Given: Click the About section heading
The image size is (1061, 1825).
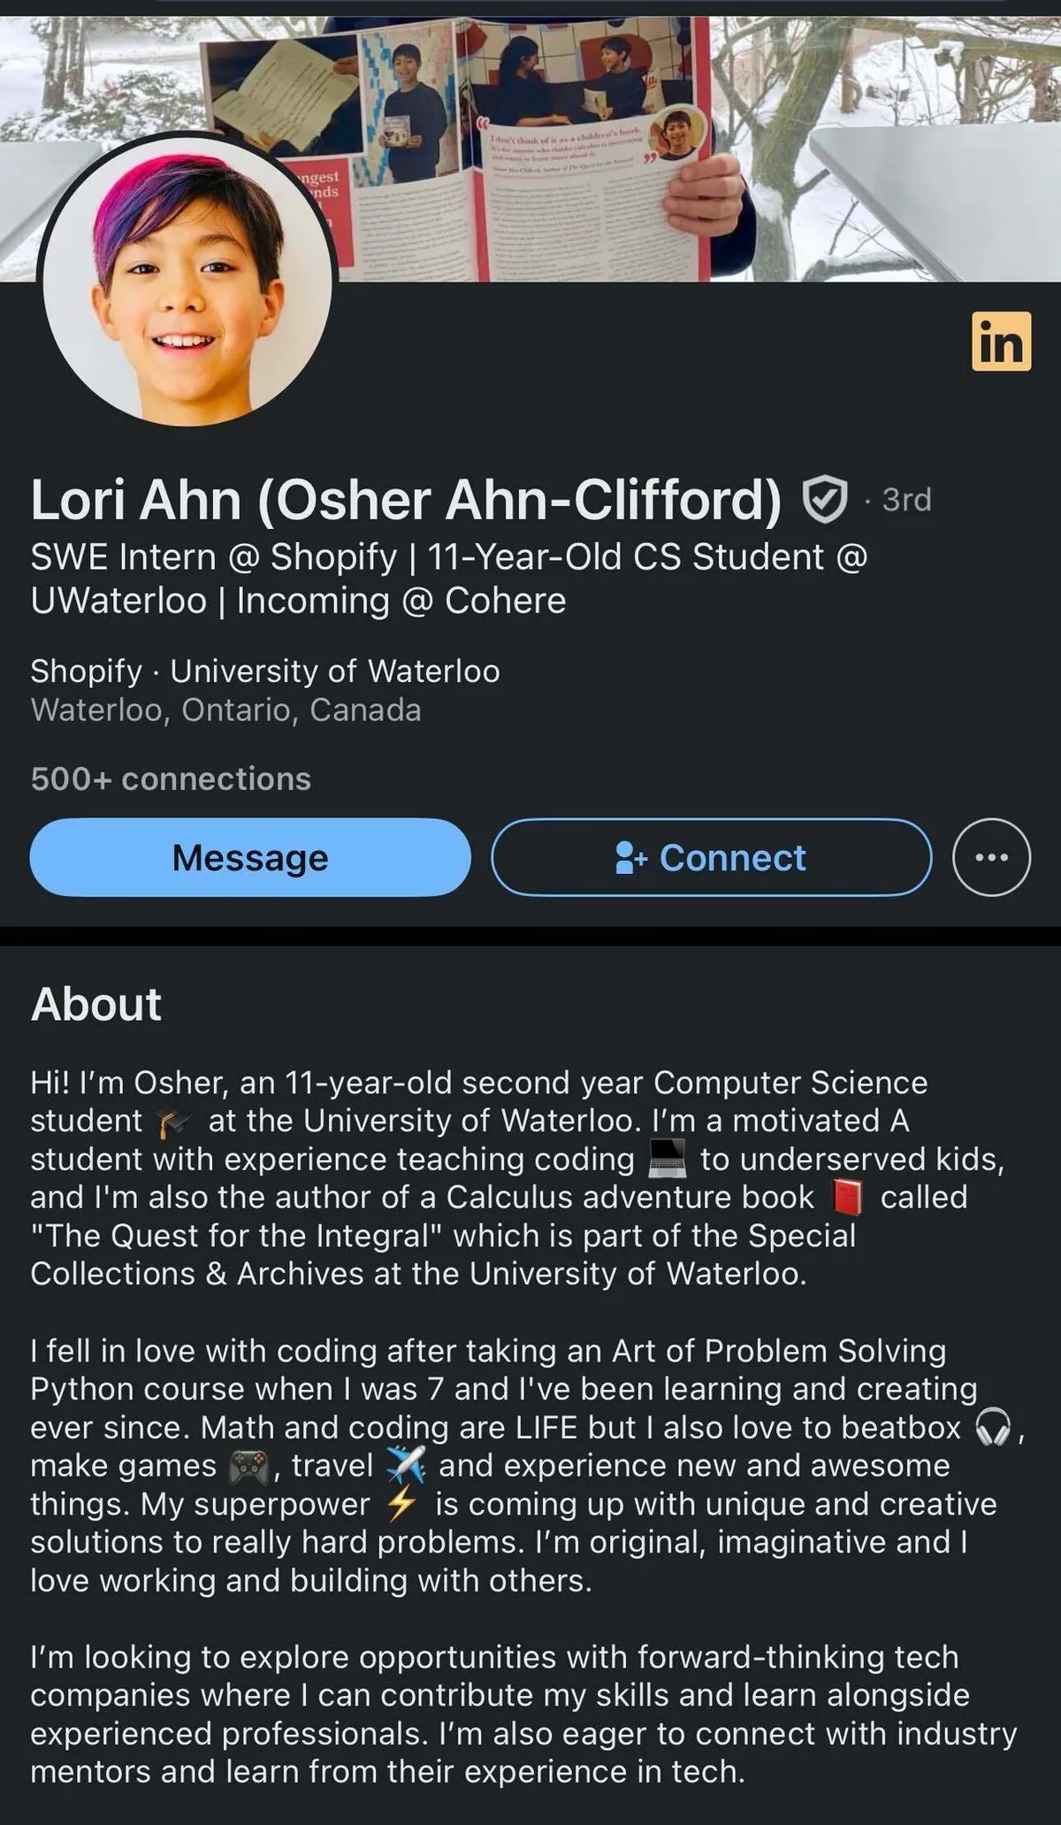Looking at the screenshot, I should point(96,1005).
